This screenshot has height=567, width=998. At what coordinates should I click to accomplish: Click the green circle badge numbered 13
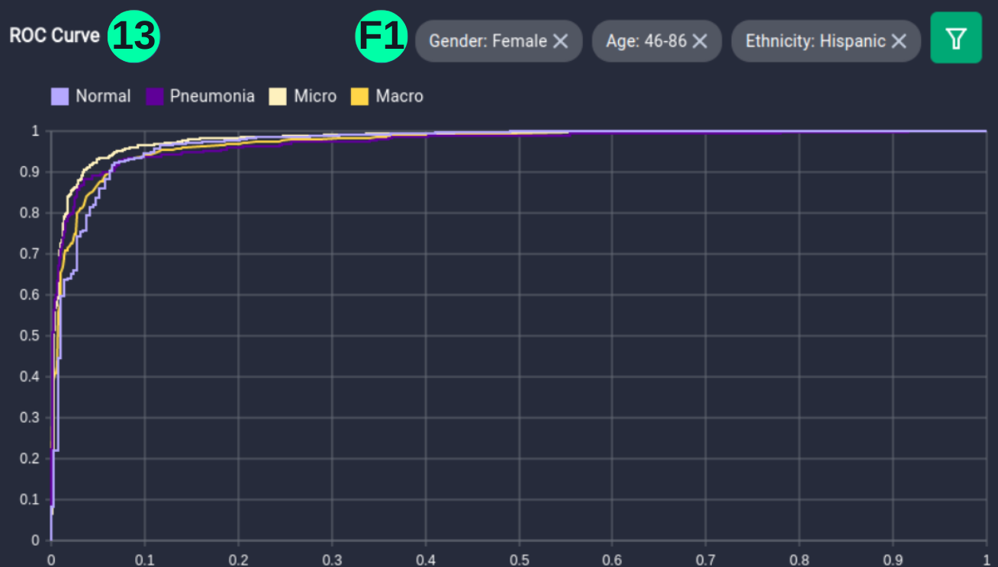(134, 37)
